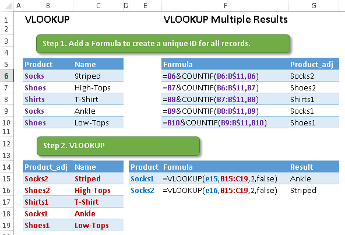Screen dimensions: 345x235
Task: Click the red Low-Tops cell in row 19
Action: point(98,225)
